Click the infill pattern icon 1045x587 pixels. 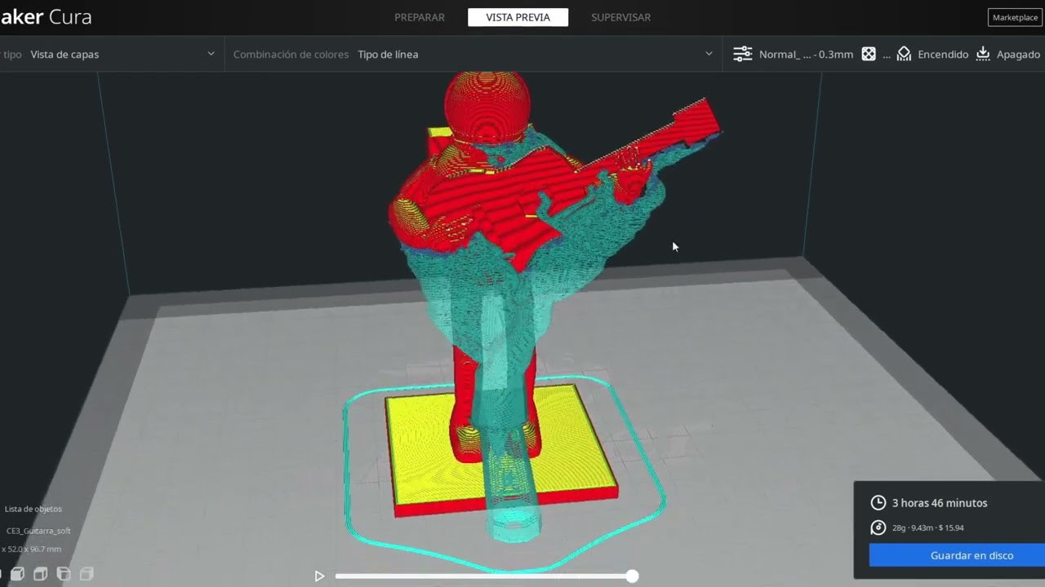[x=869, y=54]
